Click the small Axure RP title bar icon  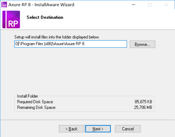point(4,5)
